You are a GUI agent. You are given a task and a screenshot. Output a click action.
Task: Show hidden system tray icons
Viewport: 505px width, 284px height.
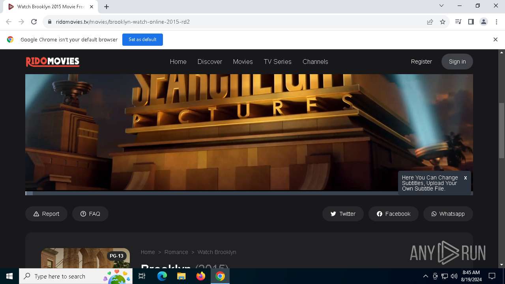(425, 276)
